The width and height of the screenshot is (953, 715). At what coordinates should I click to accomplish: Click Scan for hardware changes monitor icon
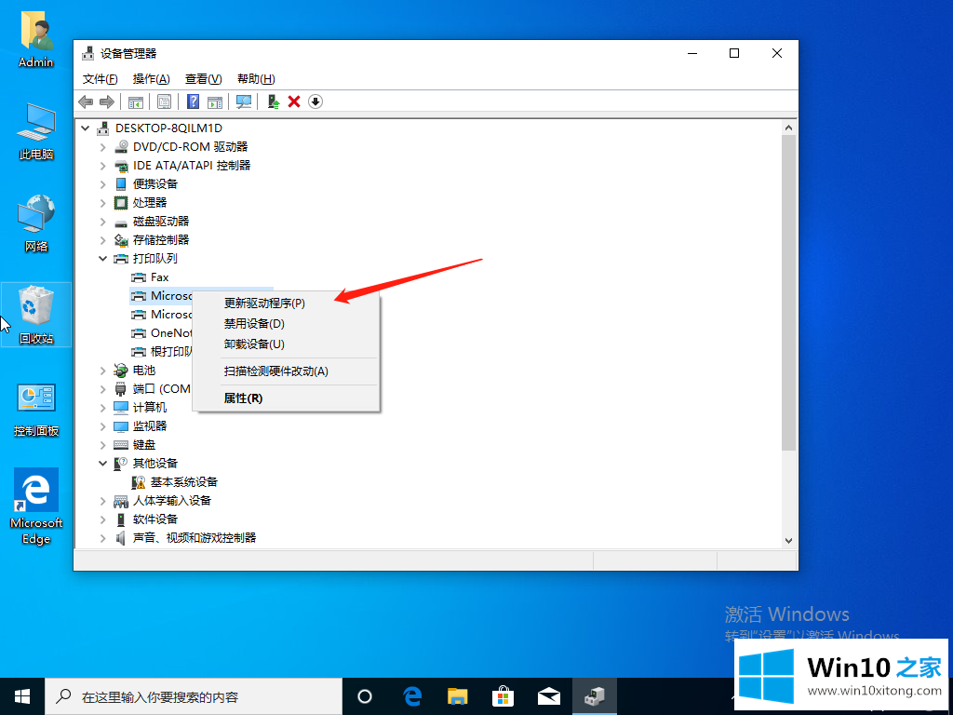click(x=244, y=101)
